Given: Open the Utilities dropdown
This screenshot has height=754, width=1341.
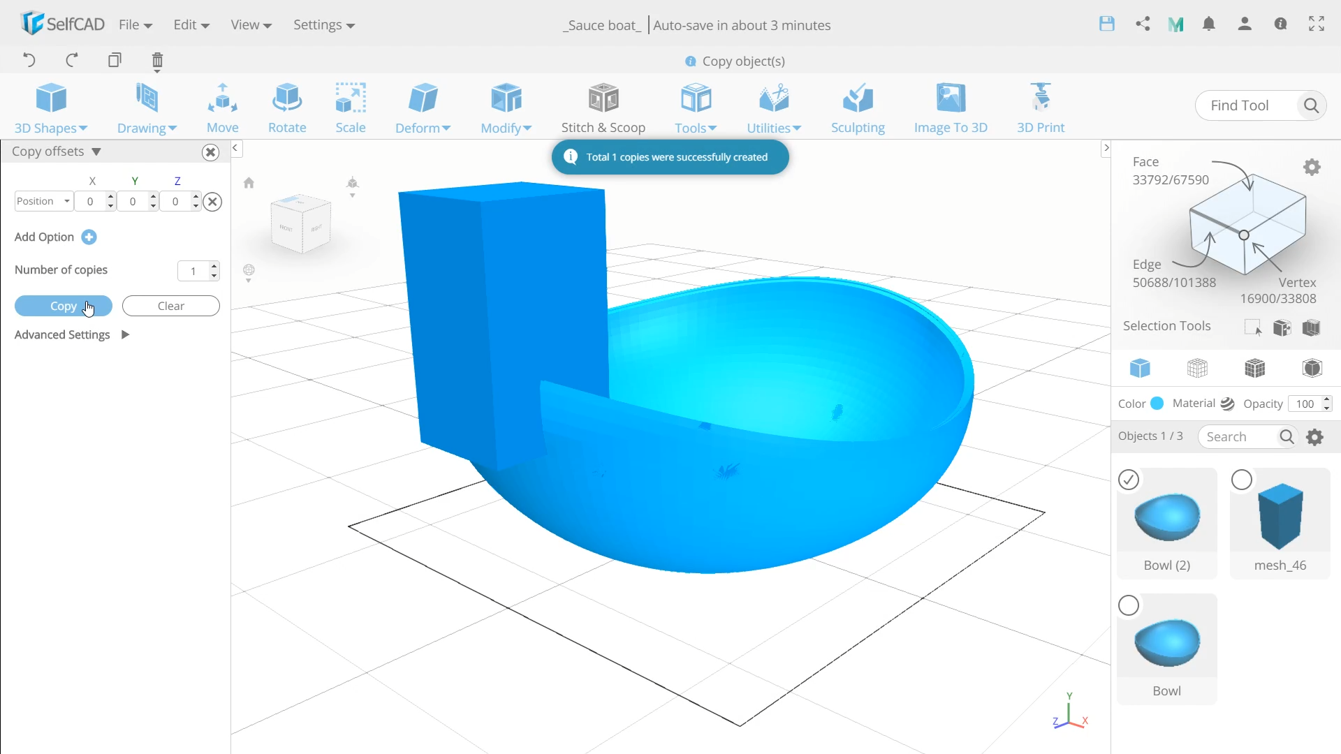Looking at the screenshot, I should [774, 108].
